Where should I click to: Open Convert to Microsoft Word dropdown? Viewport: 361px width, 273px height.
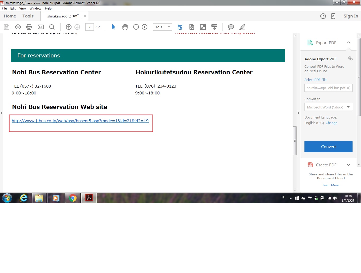[x=328, y=107]
